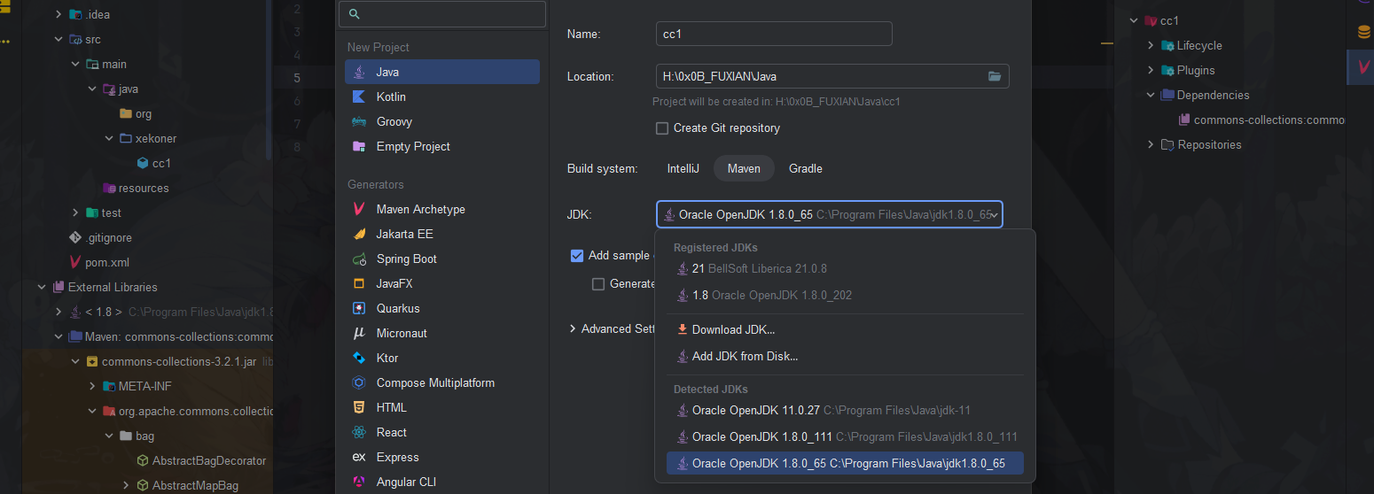This screenshot has width=1374, height=494.
Task: Click the Ktor generator icon
Action: click(x=359, y=358)
